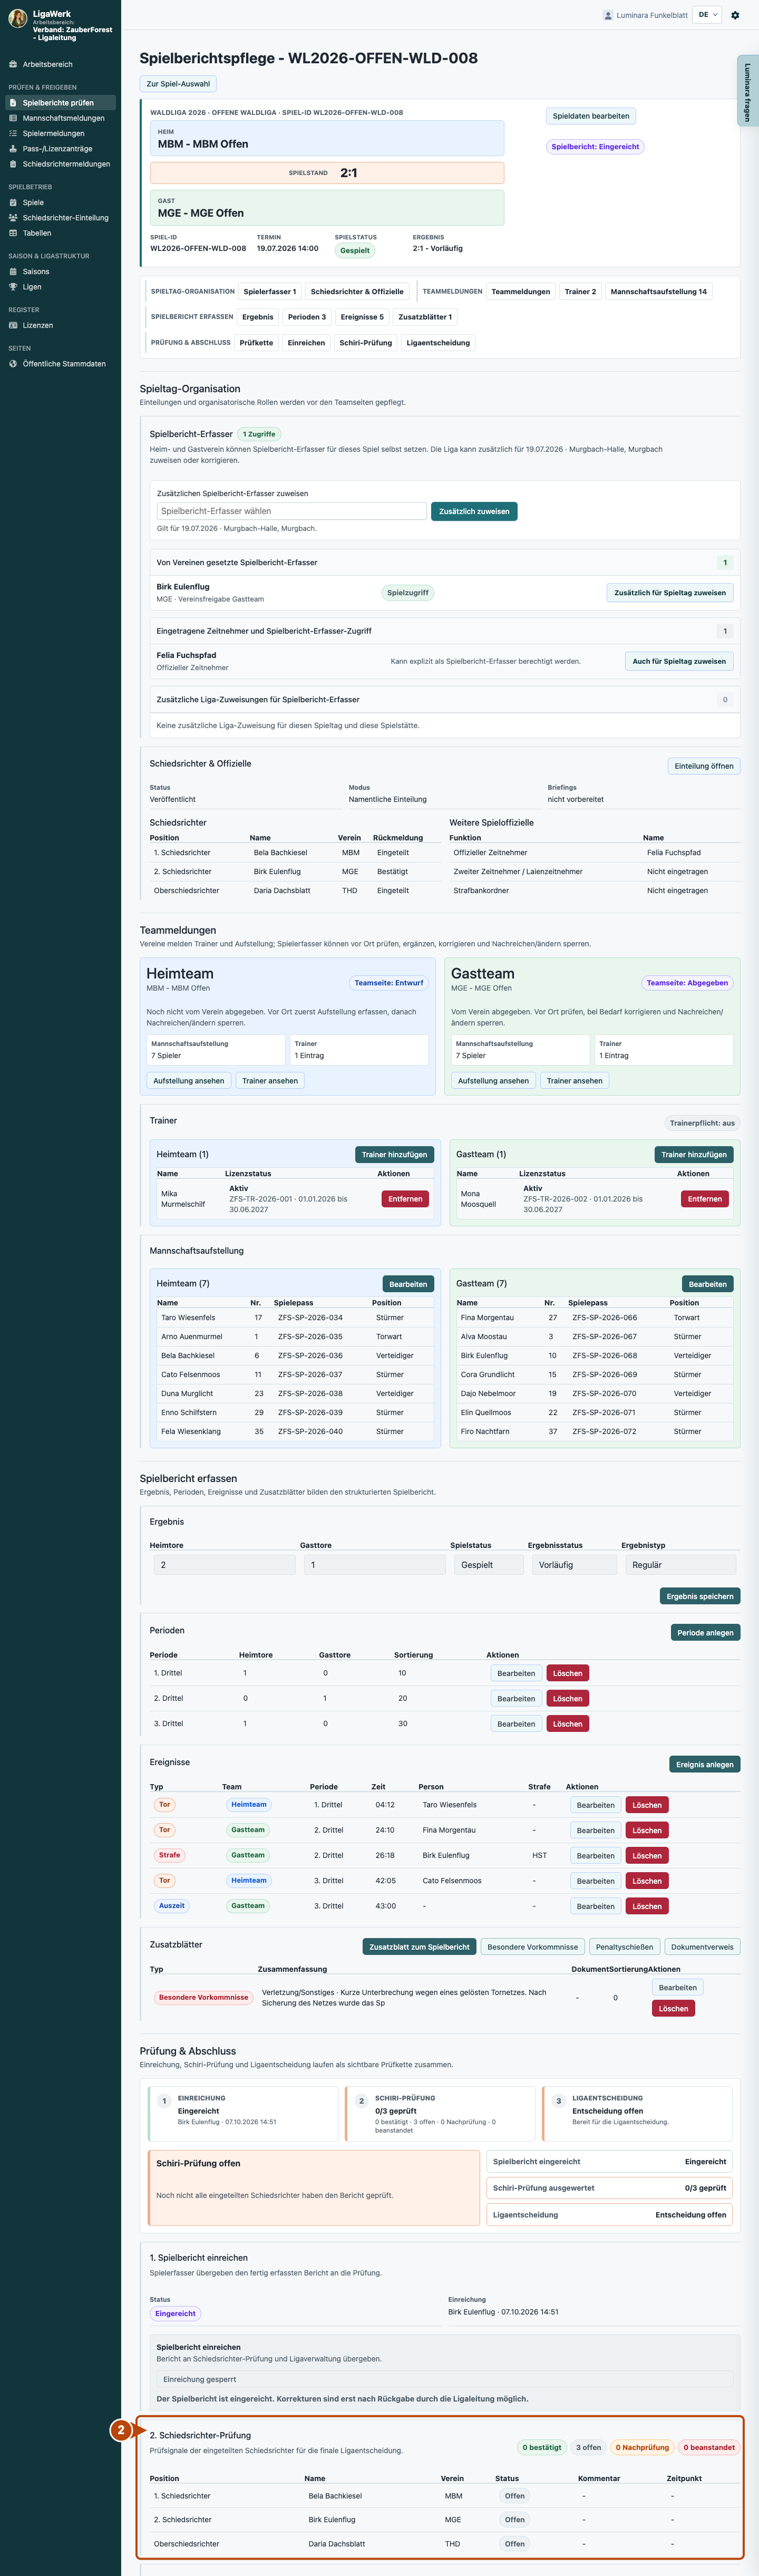Show Tabellen via its sidebar icon
Screen dimensions: 759x2576
tap(13, 233)
